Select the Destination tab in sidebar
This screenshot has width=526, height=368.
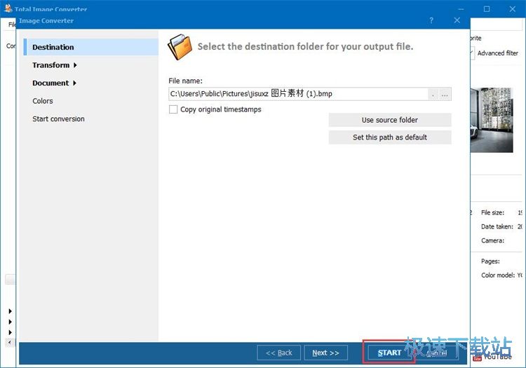[x=53, y=47]
